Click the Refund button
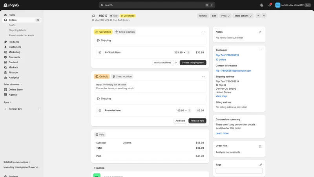314x177 pixels. [x=203, y=16]
